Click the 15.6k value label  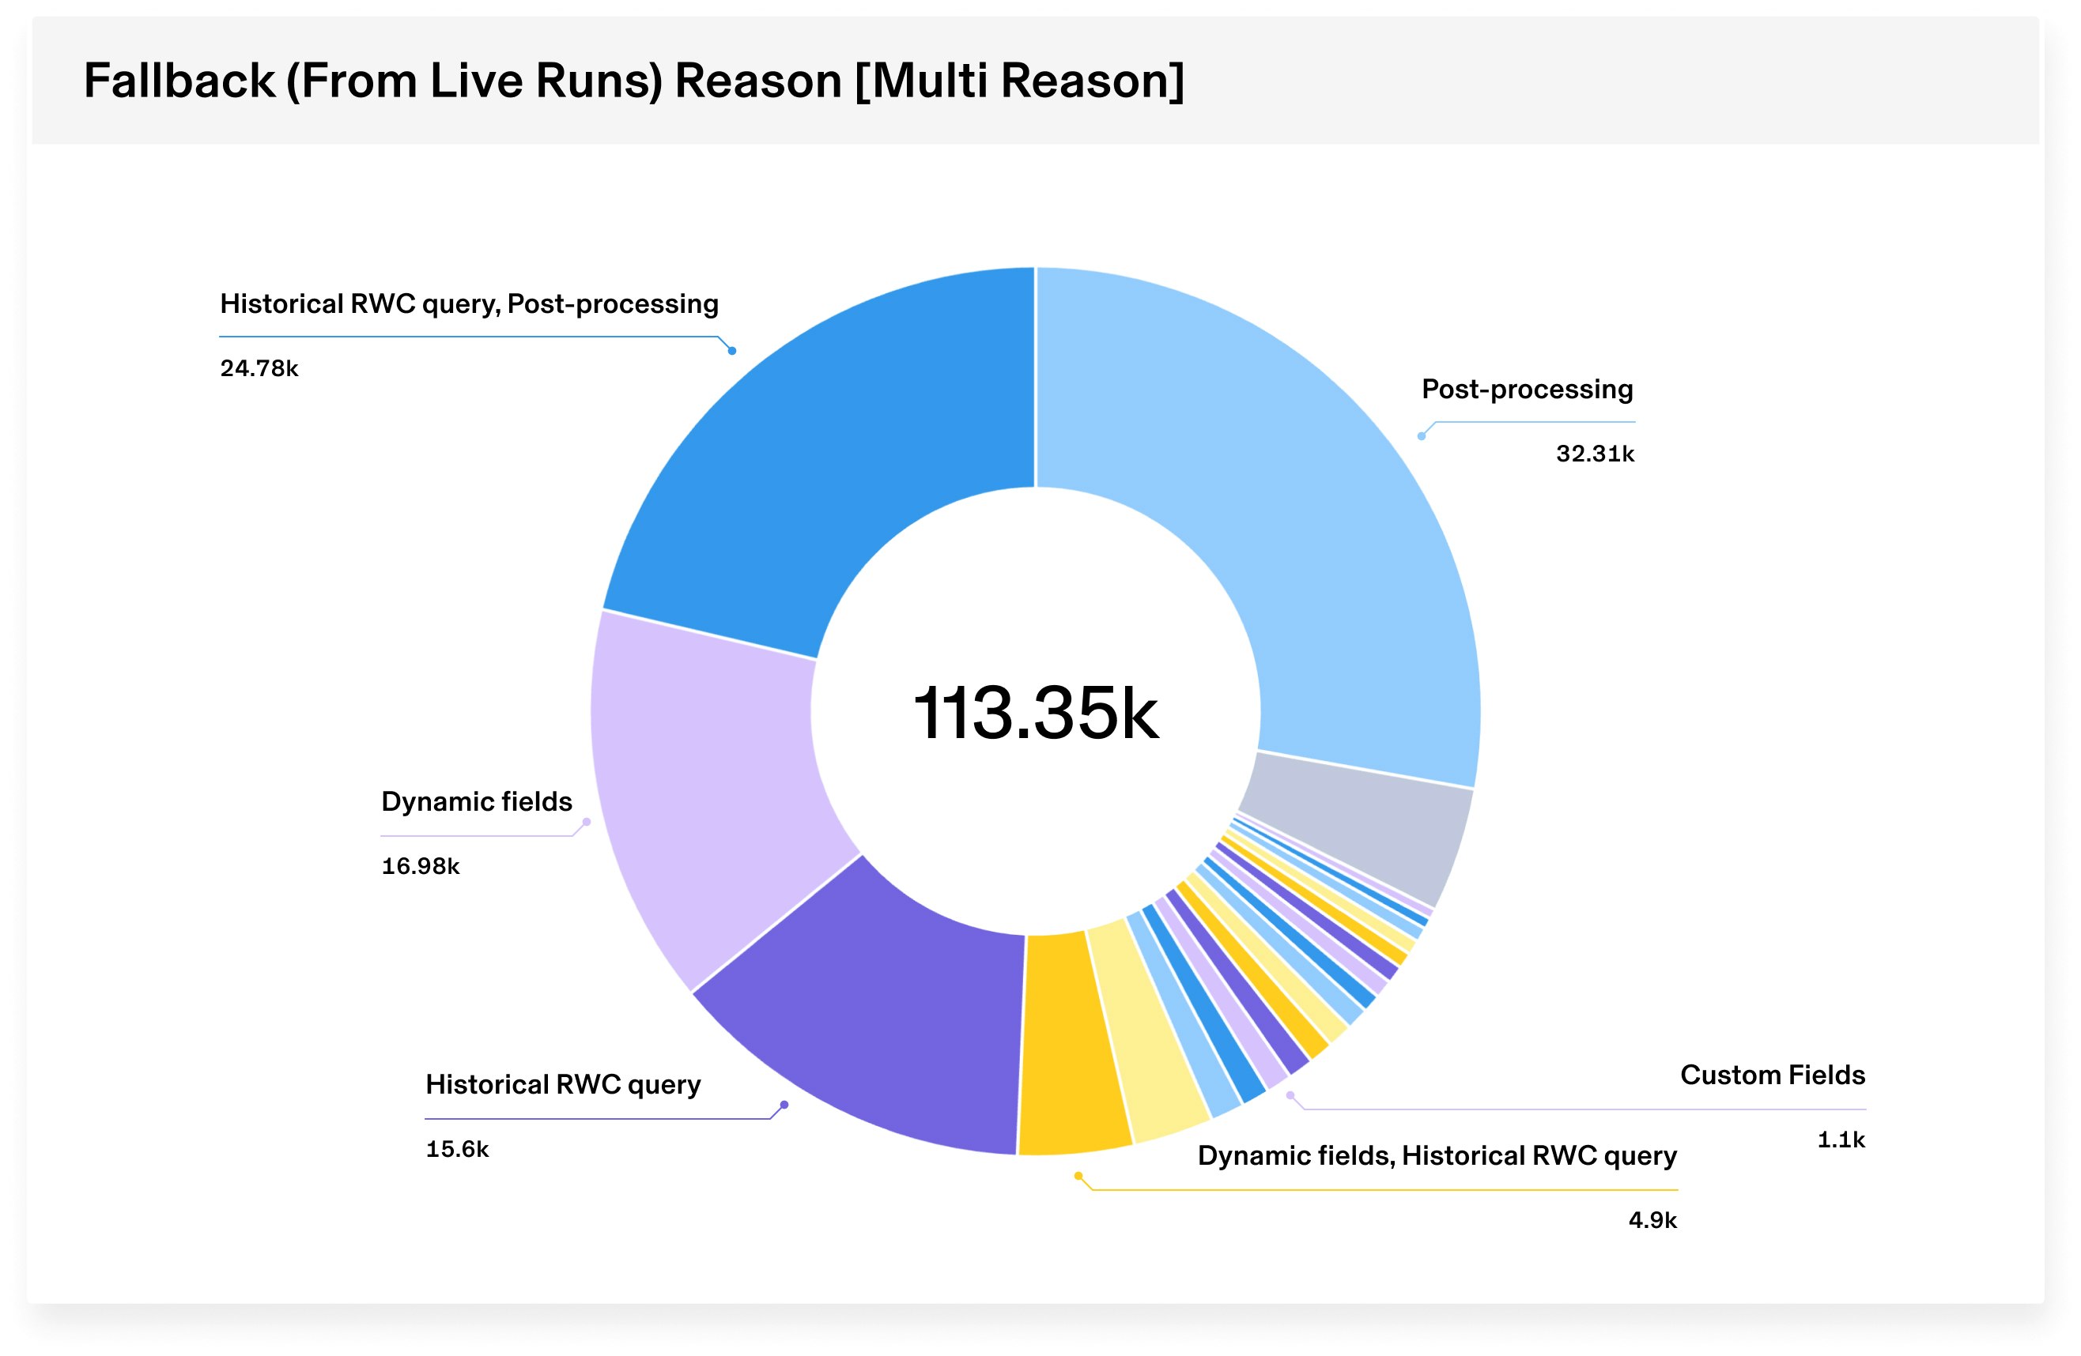pos(456,1149)
